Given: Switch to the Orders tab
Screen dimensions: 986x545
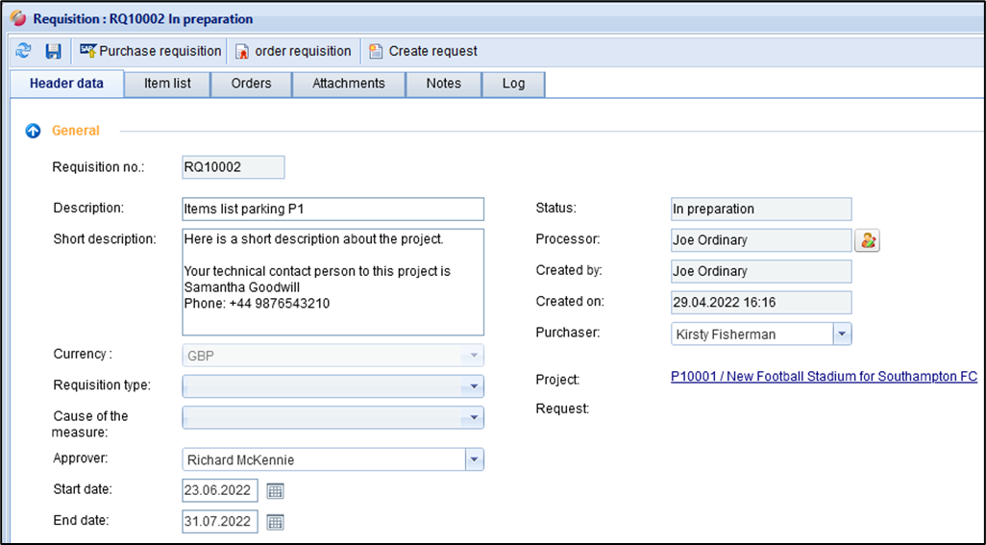Looking at the screenshot, I should pos(251,84).
